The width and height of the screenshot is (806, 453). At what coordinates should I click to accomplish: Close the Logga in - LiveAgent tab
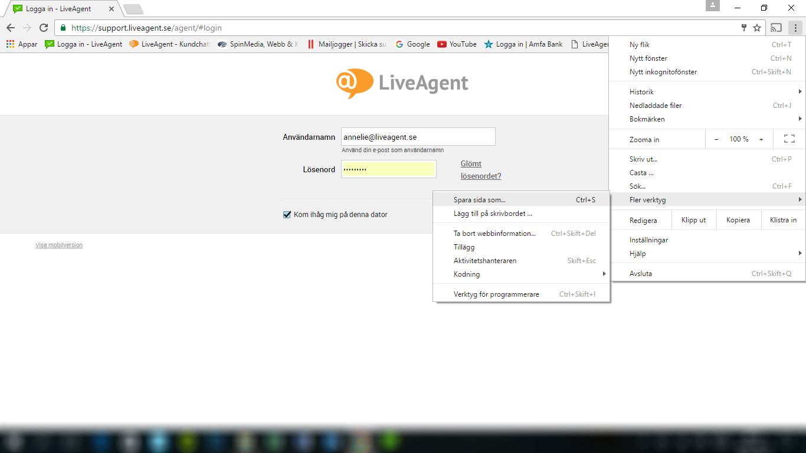point(110,9)
